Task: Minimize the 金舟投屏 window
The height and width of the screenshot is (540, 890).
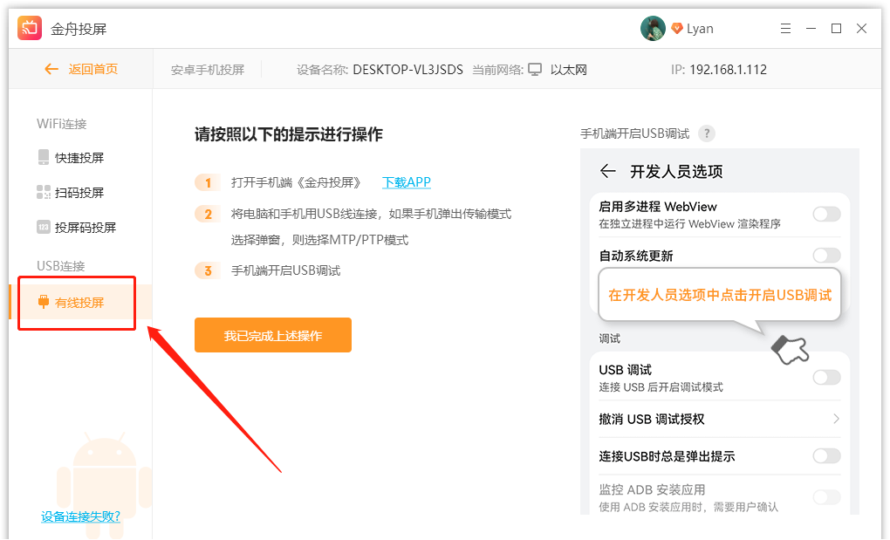Action: point(811,29)
